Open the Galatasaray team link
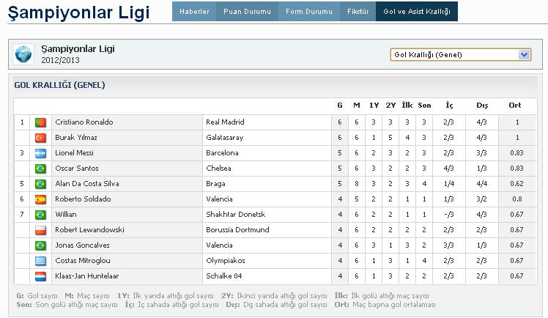Viewport: 548px width, 318px height. (224, 137)
